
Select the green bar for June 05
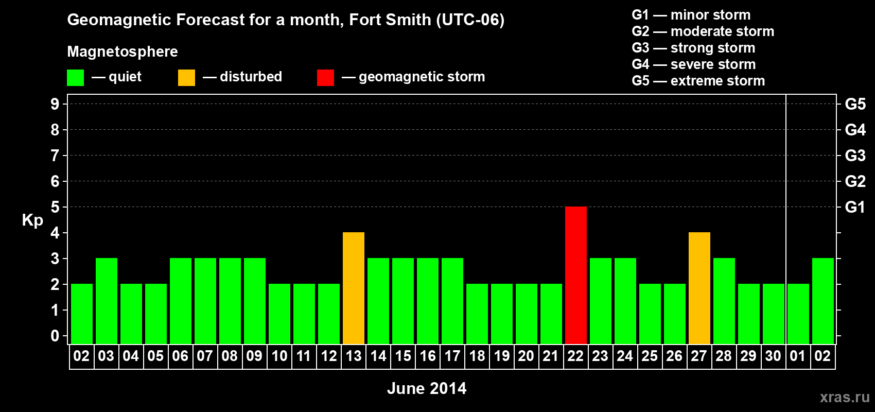click(155, 314)
